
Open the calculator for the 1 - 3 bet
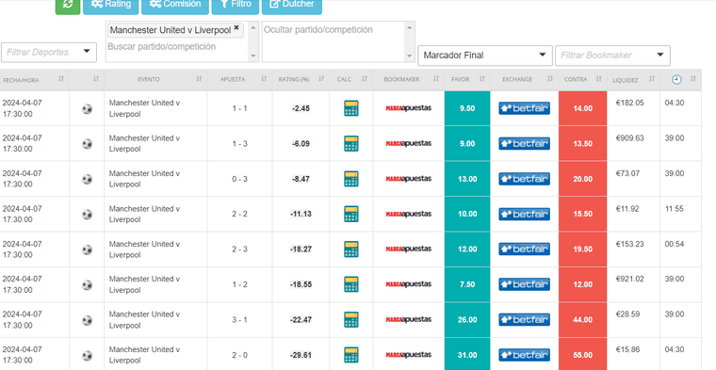(351, 143)
